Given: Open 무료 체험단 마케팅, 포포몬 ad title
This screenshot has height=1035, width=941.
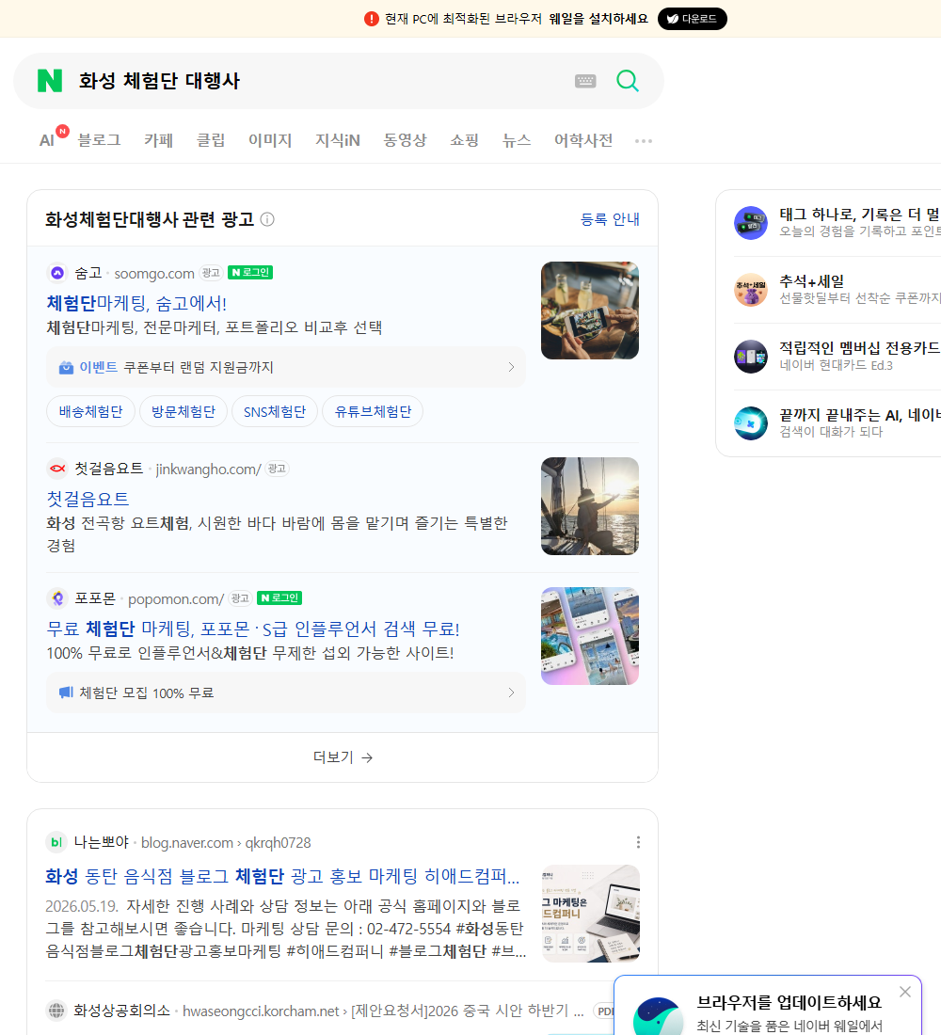Looking at the screenshot, I should 253,629.
